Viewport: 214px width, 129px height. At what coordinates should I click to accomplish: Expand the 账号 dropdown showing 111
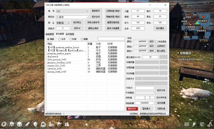click(72, 11)
